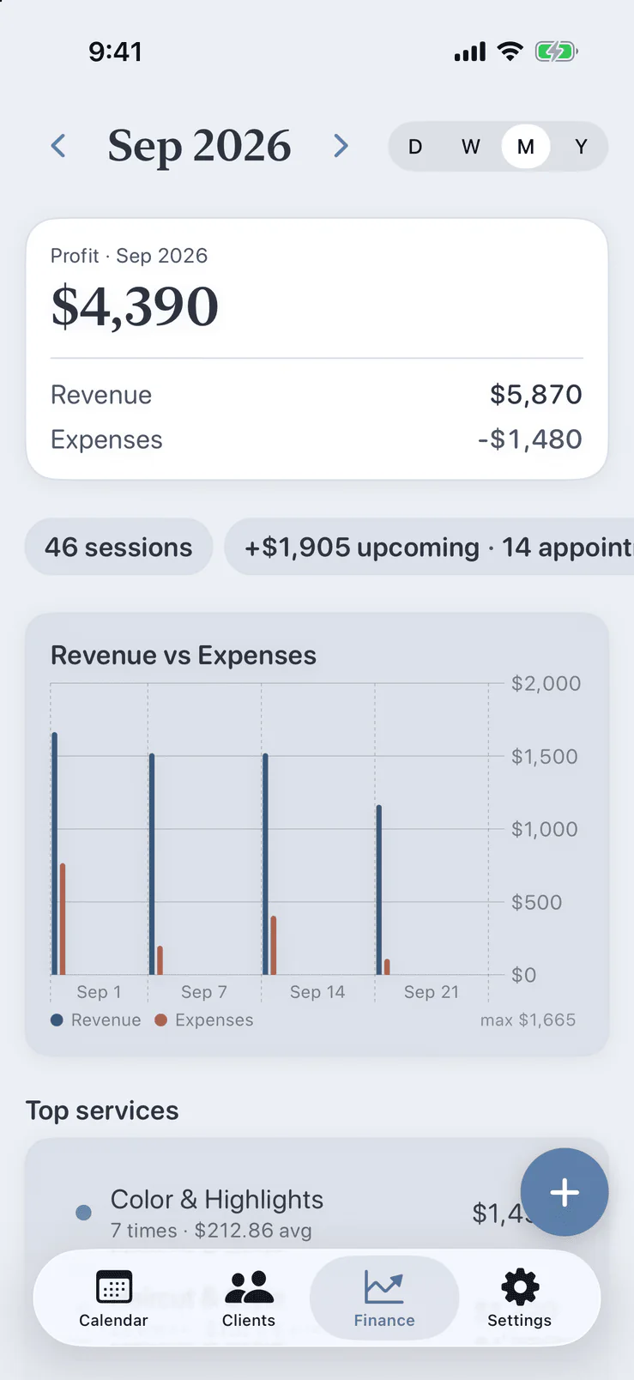Tap the Sep 7 revenue bar
Screen dimensions: 634x1380
[x=152, y=864]
